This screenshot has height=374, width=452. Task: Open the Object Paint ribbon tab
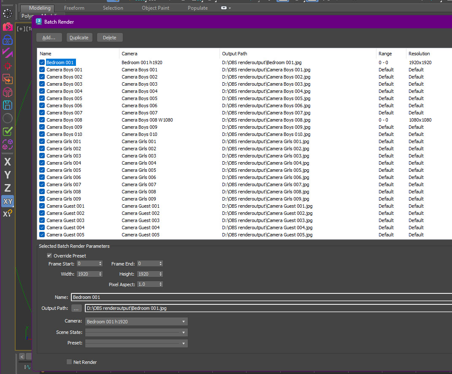click(x=156, y=8)
